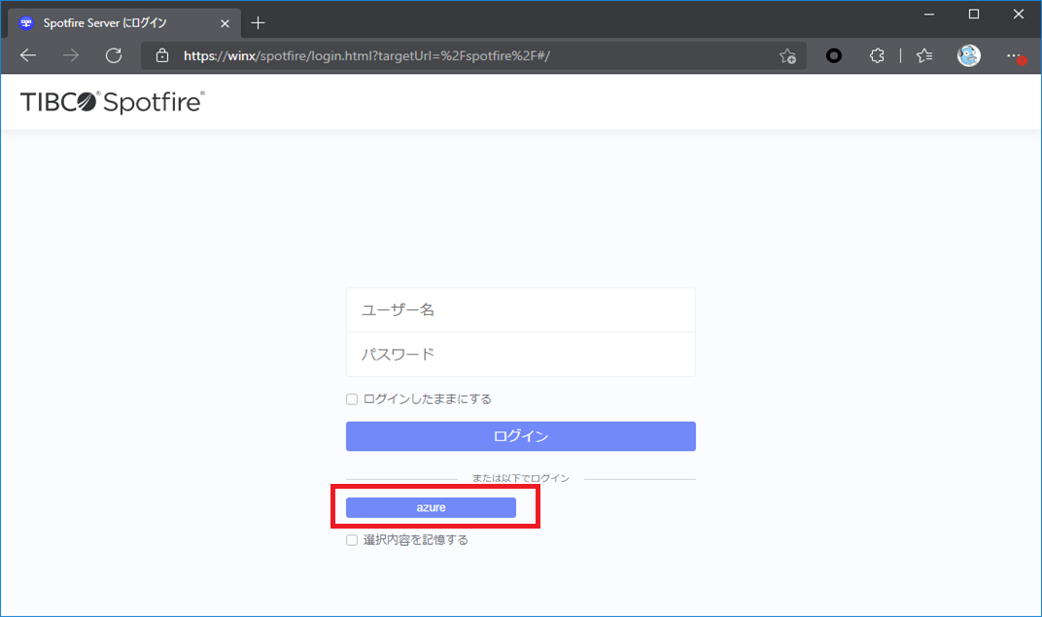The image size is (1042, 617).
Task: Open the favorites list icon
Action: (x=924, y=55)
